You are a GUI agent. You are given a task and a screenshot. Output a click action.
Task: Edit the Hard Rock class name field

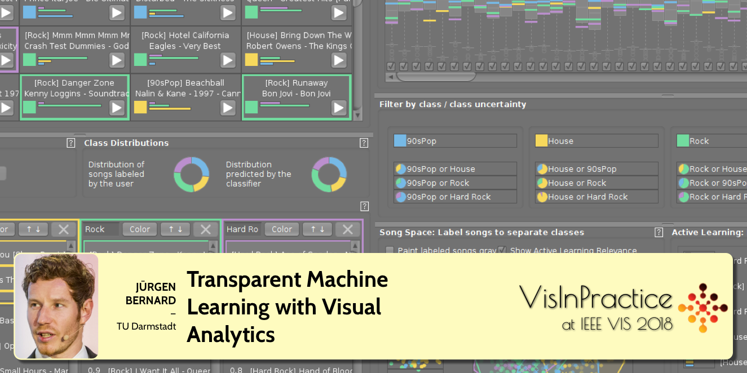pos(243,229)
